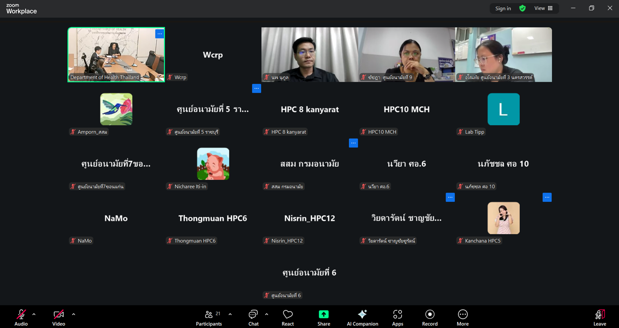Open the View layout menu
This screenshot has height=328, width=619.
(544, 8)
